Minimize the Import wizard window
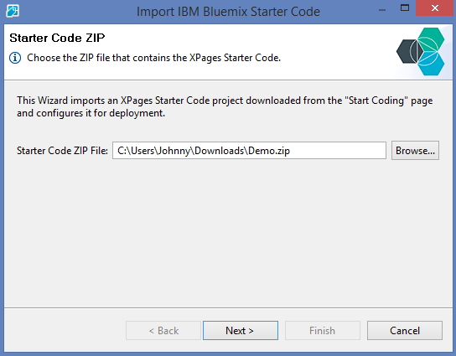 pyautogui.click(x=382, y=10)
